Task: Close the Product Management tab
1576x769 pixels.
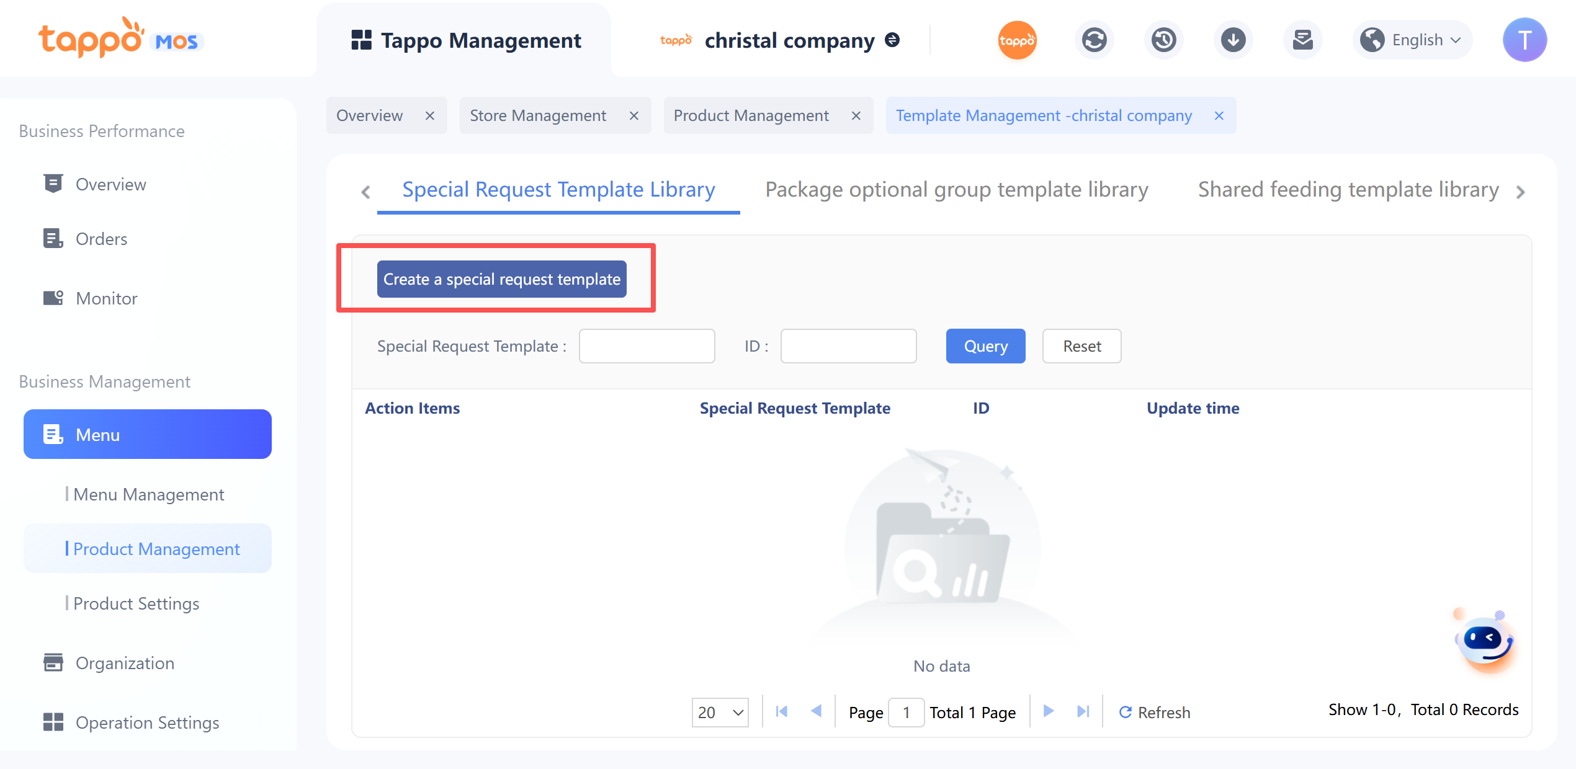Action: tap(856, 116)
